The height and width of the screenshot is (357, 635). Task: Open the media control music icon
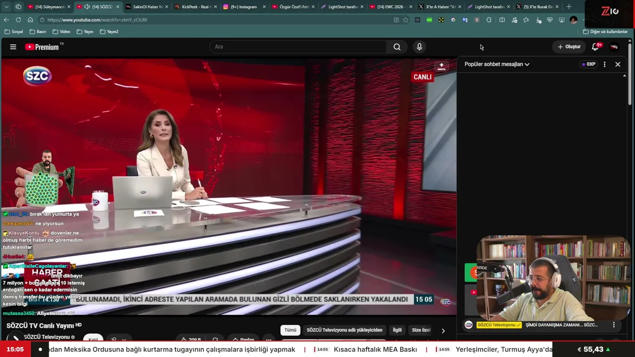tap(514, 20)
